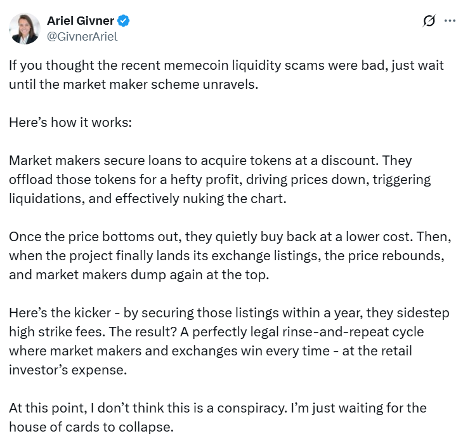Open the three-dot More options menu
Image resolution: width=463 pixels, height=436 pixels.
pyautogui.click(x=450, y=21)
